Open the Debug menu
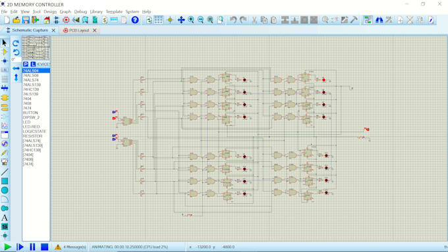The height and width of the screenshot is (252, 448). (x=80, y=12)
